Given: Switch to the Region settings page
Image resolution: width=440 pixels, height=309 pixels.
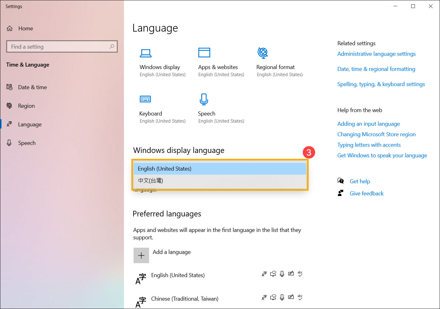Looking at the screenshot, I should 27,106.
